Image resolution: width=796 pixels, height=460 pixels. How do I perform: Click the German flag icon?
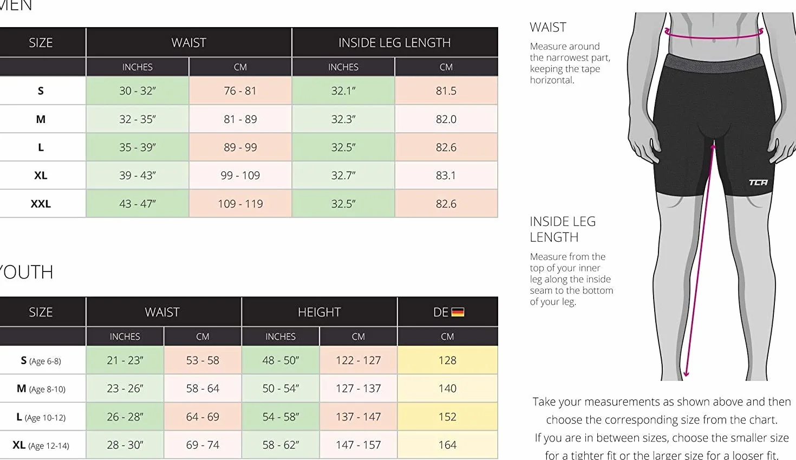[x=458, y=313]
